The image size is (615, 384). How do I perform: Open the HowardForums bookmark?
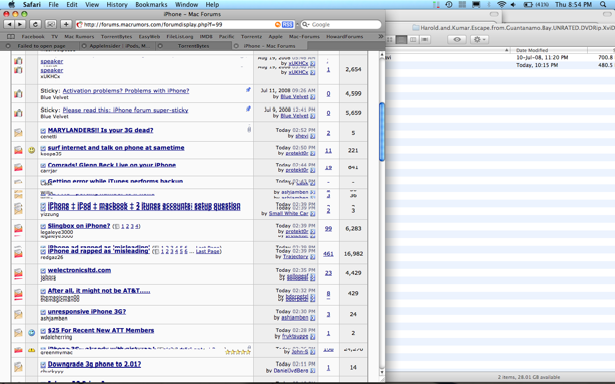[345, 37]
